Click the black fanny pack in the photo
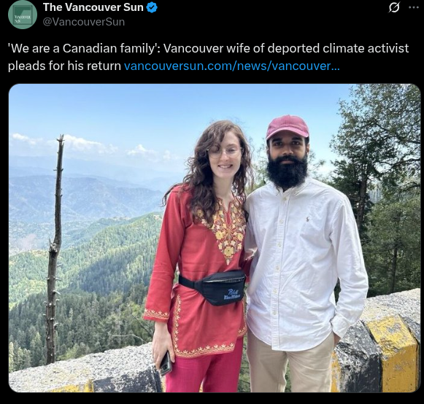Viewport: 424px width, 404px height. (x=214, y=287)
